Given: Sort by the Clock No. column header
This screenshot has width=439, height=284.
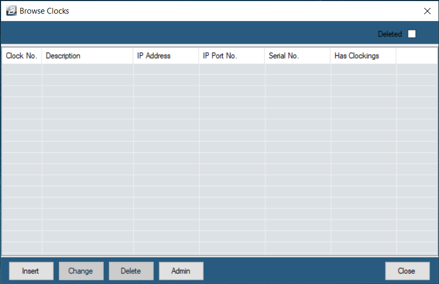Looking at the screenshot, I should pos(22,56).
